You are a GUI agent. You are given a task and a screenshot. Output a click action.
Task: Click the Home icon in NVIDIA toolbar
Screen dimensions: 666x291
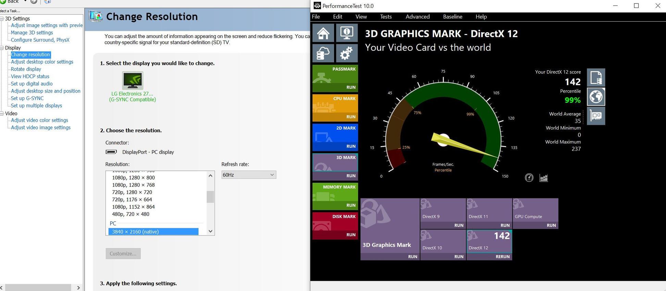coord(48,1)
